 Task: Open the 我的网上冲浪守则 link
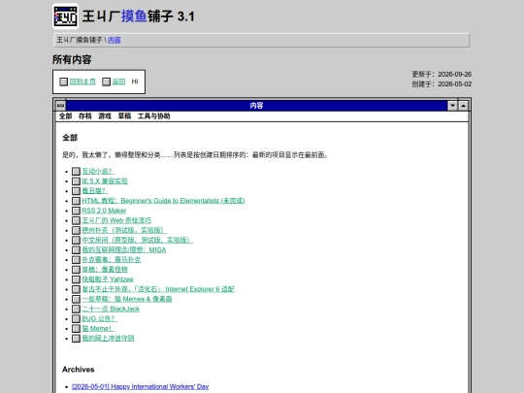[x=108, y=339]
